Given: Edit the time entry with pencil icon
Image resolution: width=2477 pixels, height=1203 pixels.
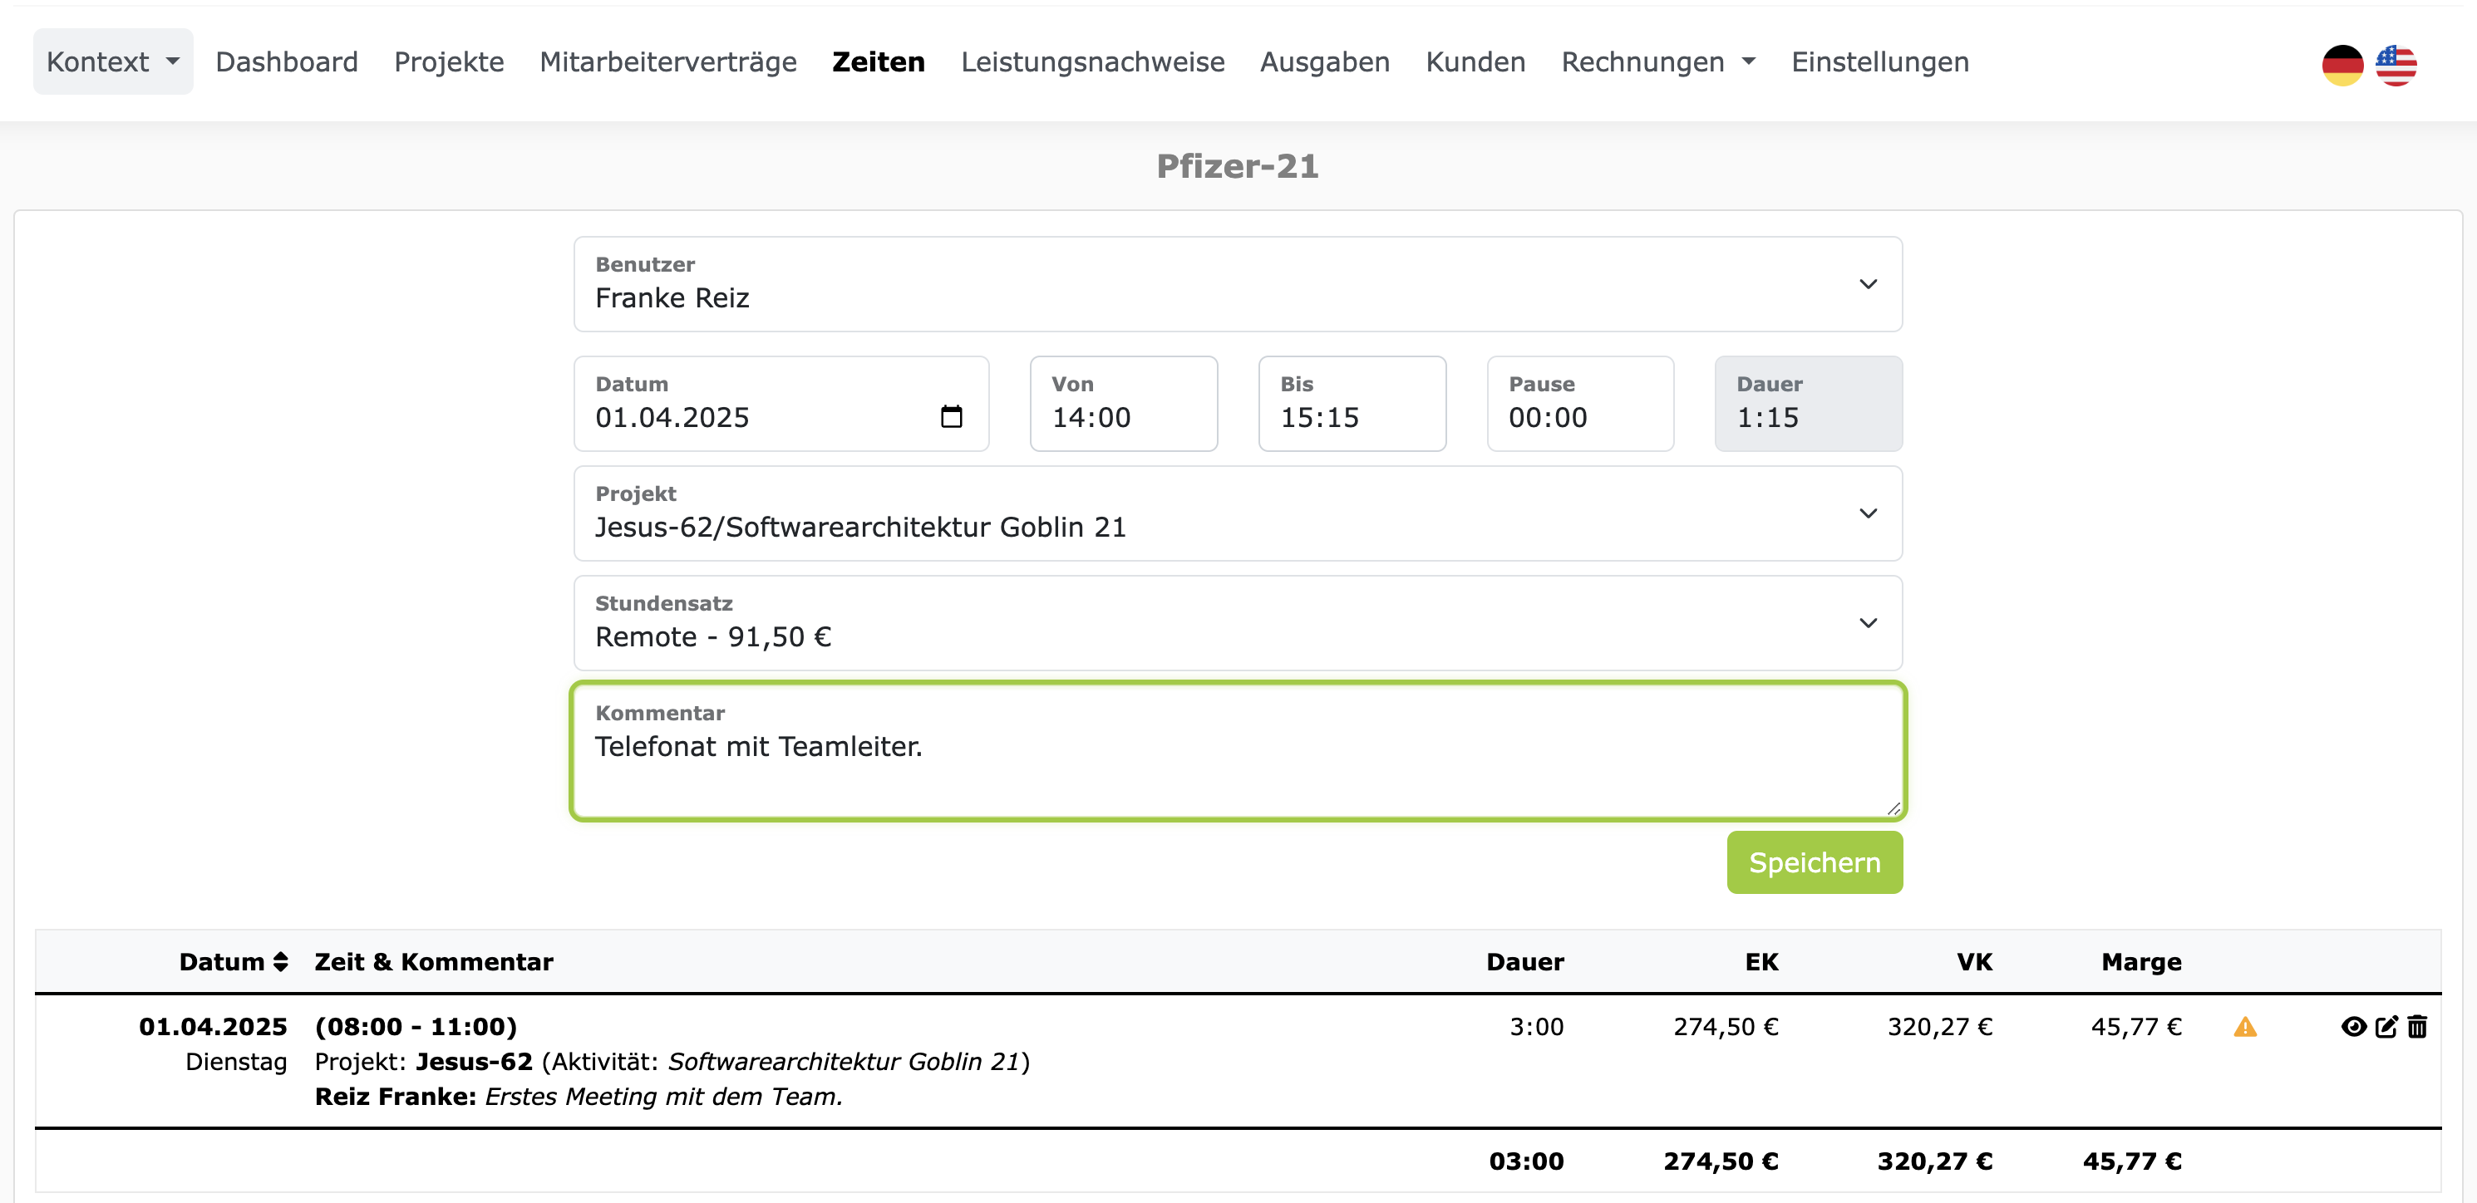Looking at the screenshot, I should pyautogui.click(x=2386, y=1026).
